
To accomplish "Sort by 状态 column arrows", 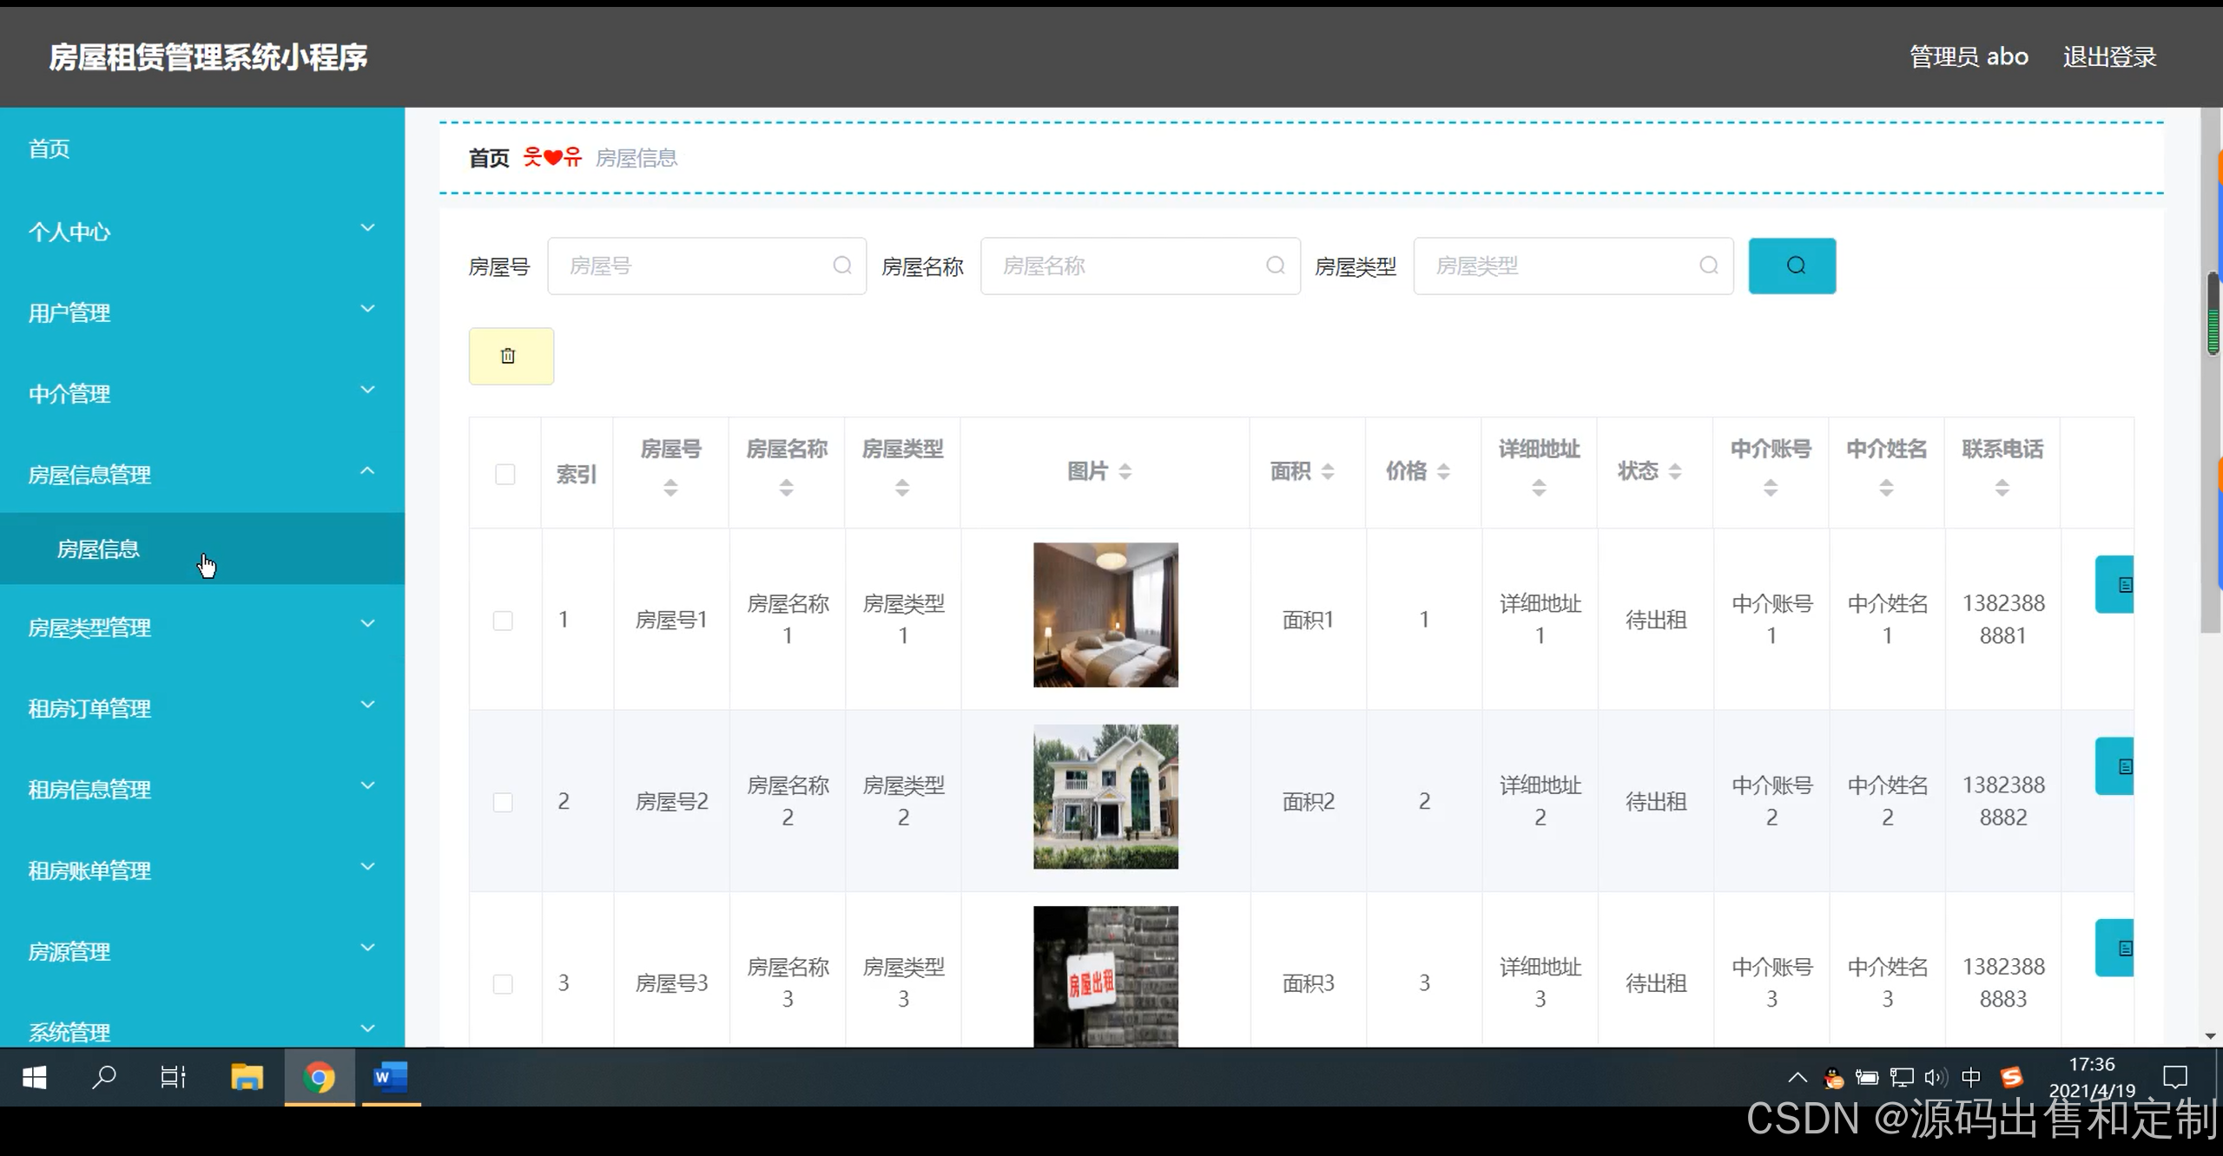I will pos(1675,471).
